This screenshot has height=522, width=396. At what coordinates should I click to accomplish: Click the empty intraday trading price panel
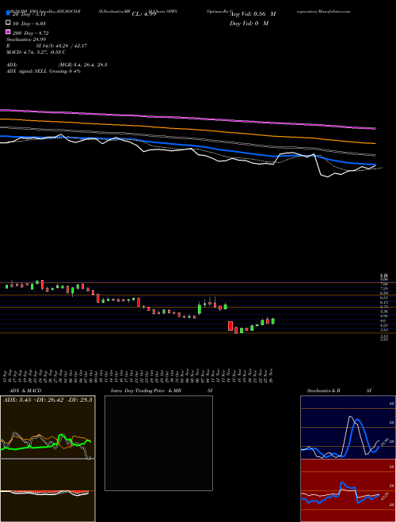pyautogui.click(x=158, y=443)
